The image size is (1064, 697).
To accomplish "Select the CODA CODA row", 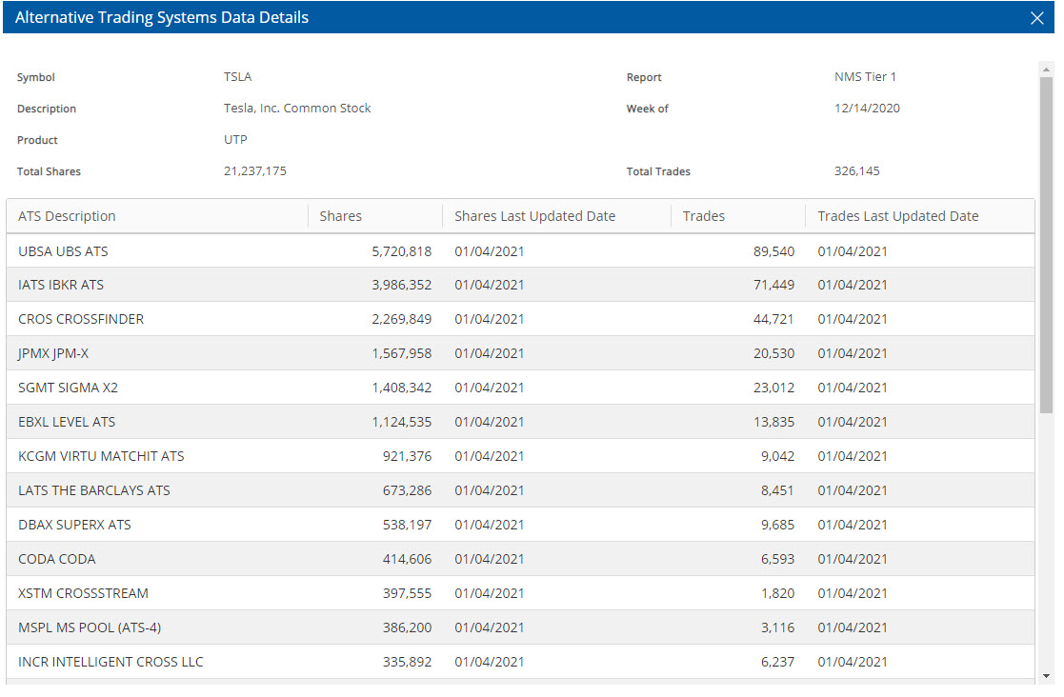I will pos(520,559).
